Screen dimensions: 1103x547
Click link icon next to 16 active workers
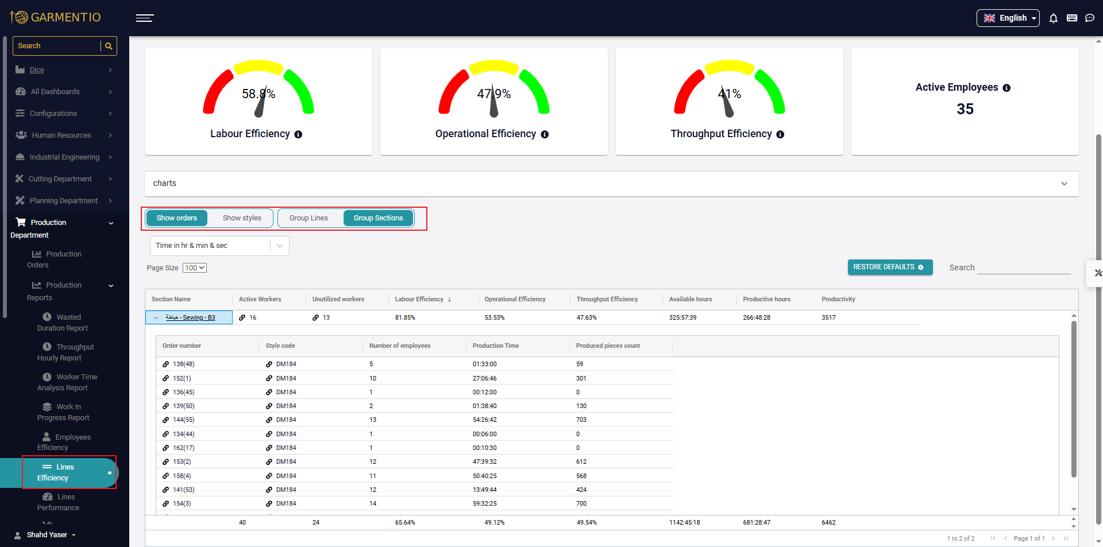click(242, 317)
